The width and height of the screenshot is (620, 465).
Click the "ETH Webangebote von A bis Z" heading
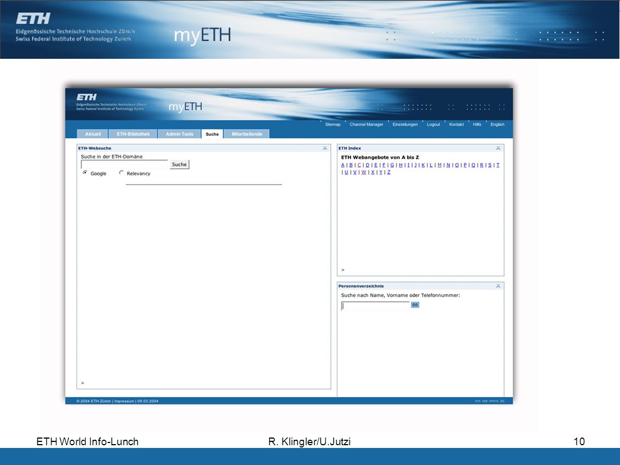point(380,157)
